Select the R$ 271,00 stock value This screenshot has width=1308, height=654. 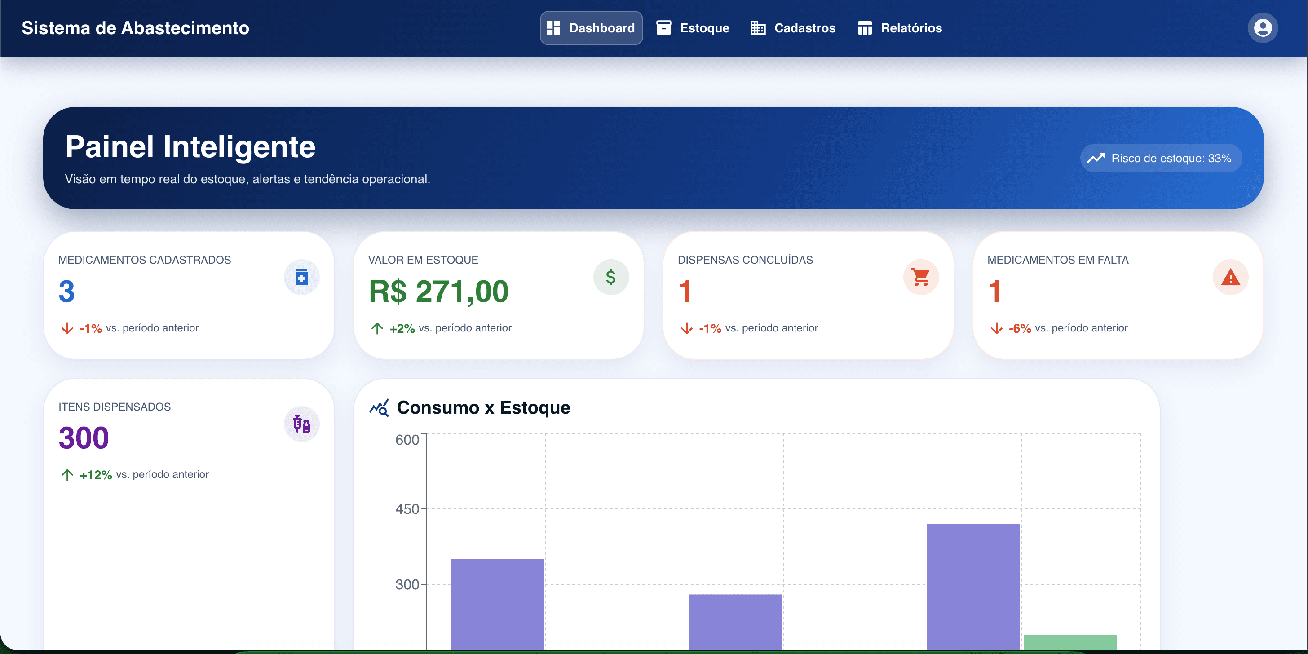click(x=438, y=292)
